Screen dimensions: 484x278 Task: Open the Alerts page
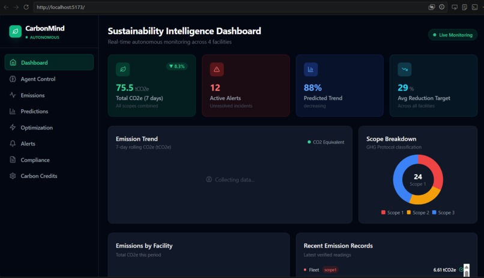tap(49, 143)
